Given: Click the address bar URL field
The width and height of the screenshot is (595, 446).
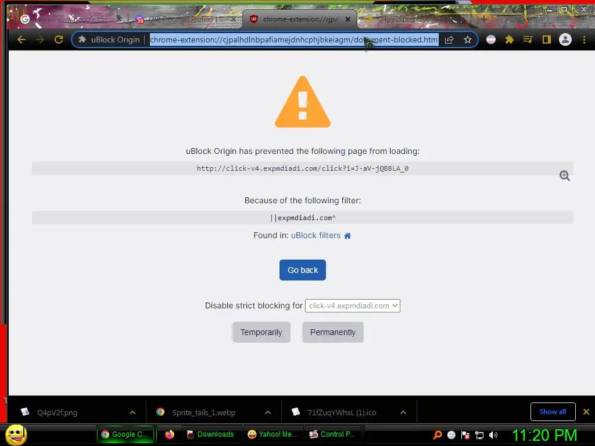Looking at the screenshot, I should [294, 39].
